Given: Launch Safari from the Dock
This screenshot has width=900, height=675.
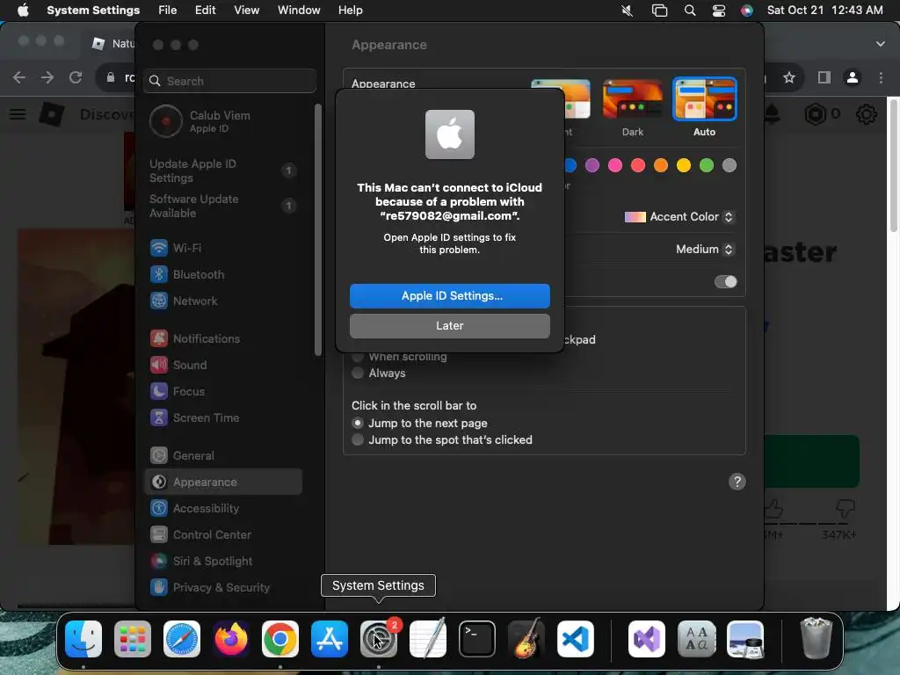Looking at the screenshot, I should tap(182, 639).
